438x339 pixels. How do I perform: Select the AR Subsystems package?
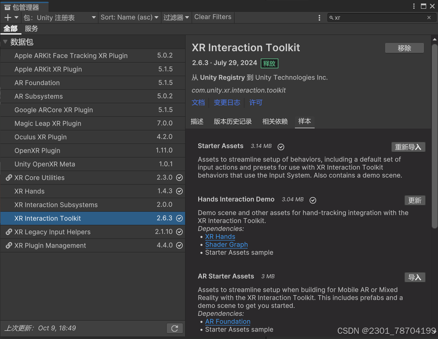pos(93,96)
